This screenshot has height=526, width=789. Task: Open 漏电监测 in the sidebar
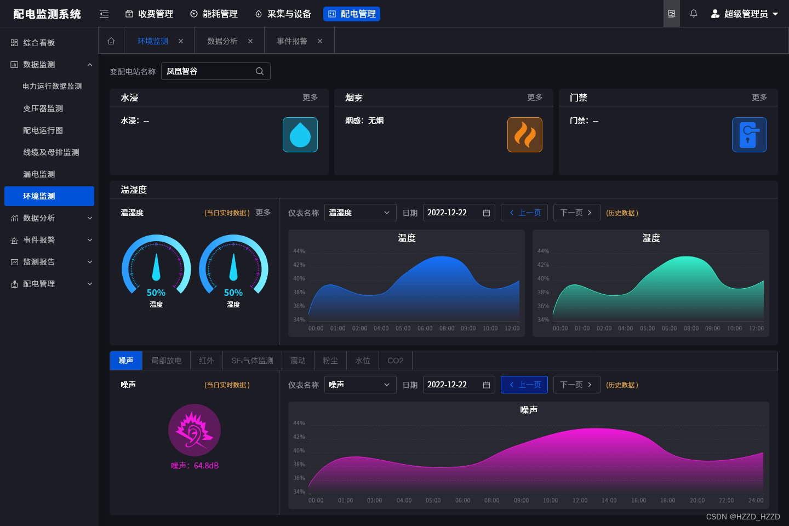(39, 174)
